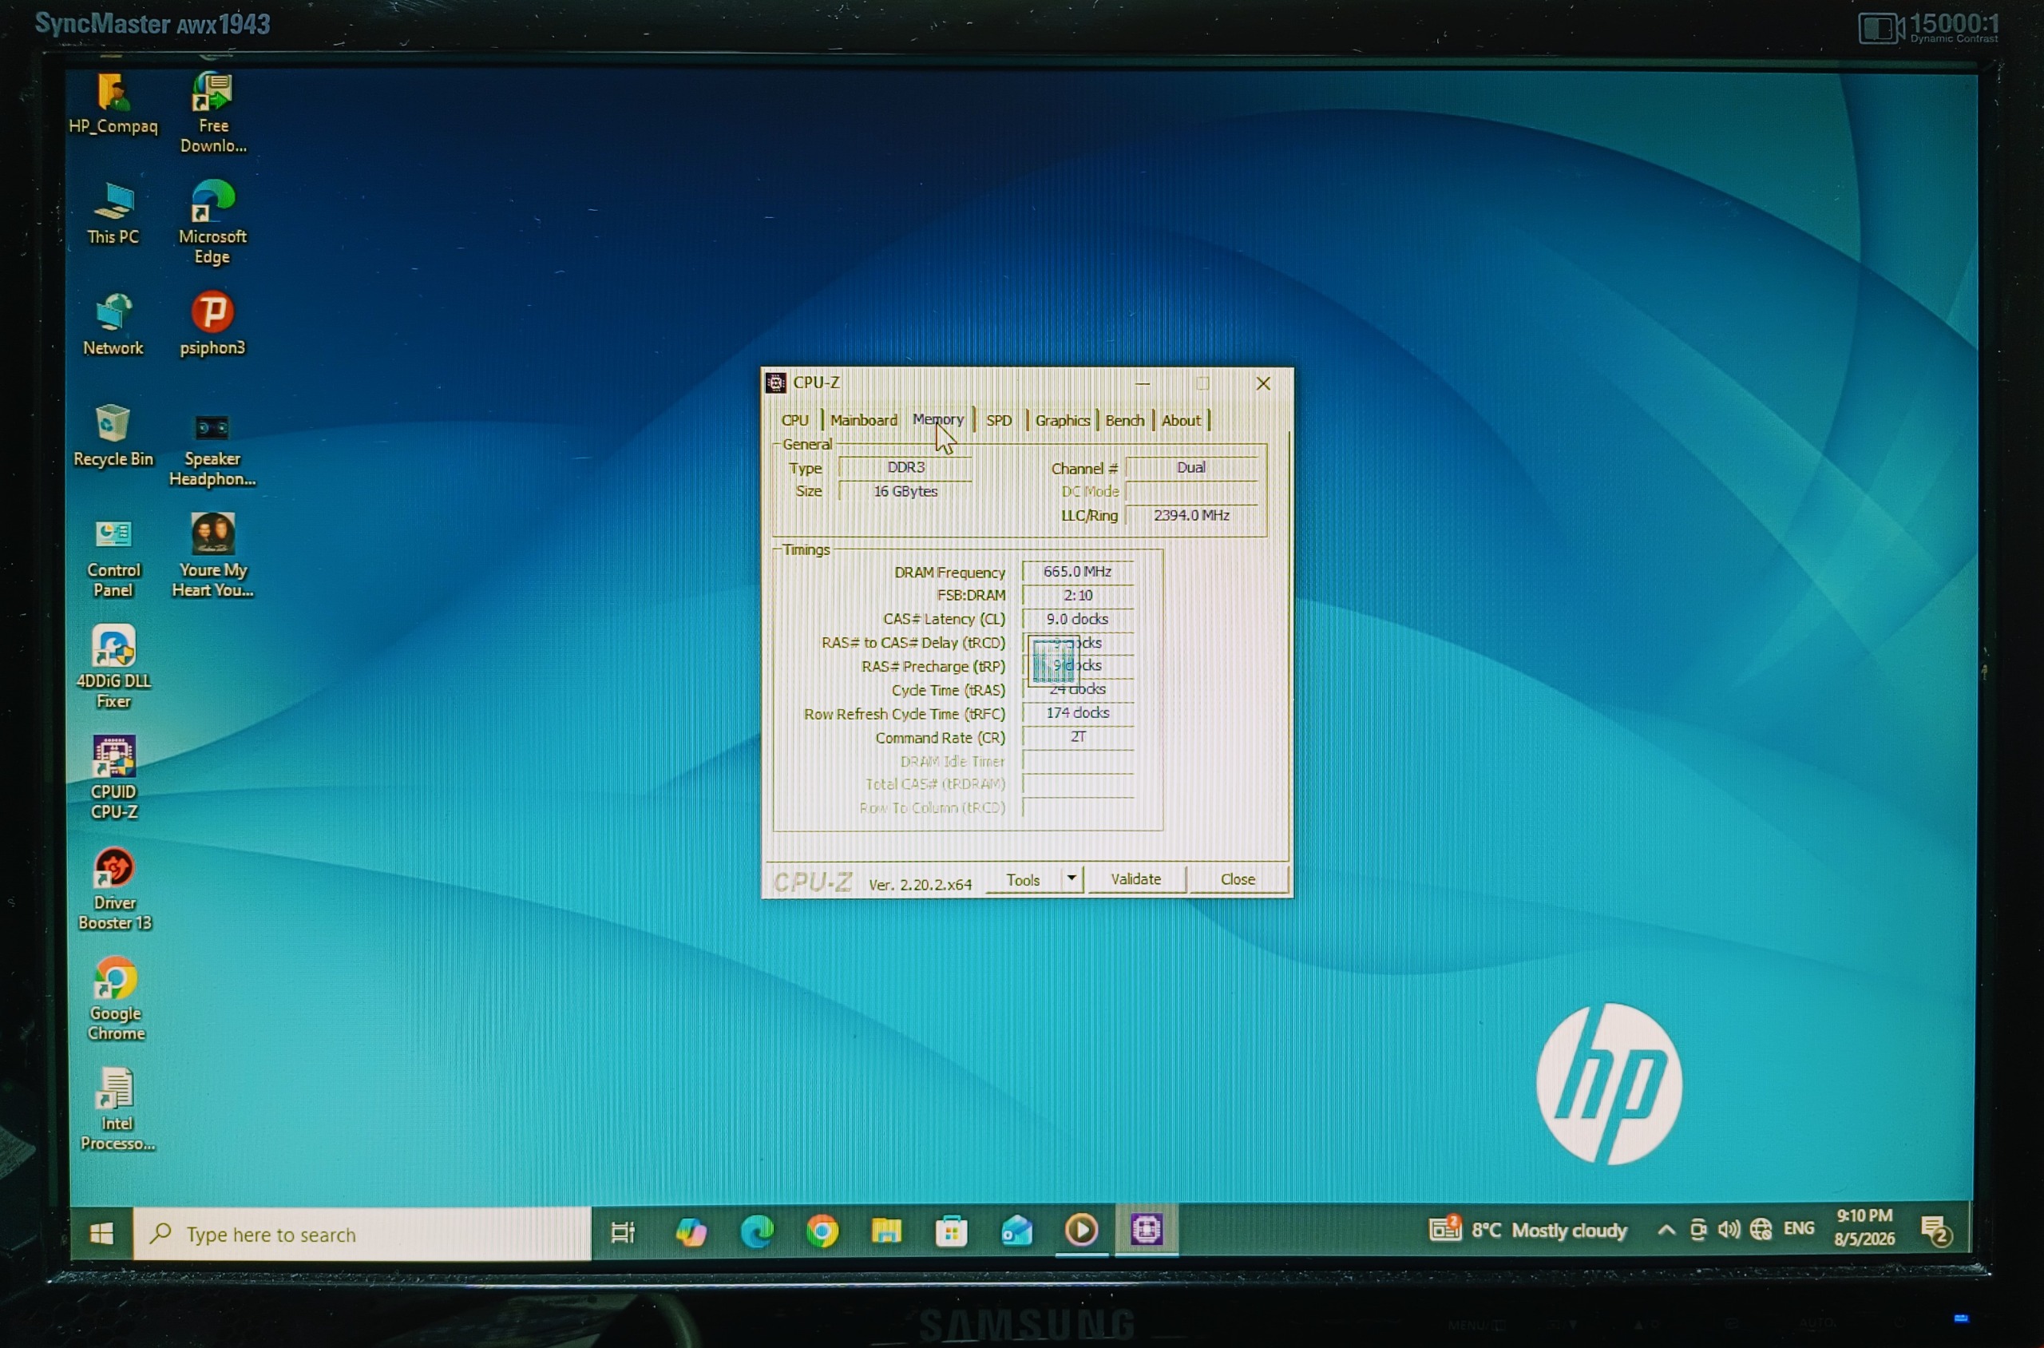Select the Intel Processor desktop file icon
The height and width of the screenshot is (1348, 2044).
(x=117, y=1109)
